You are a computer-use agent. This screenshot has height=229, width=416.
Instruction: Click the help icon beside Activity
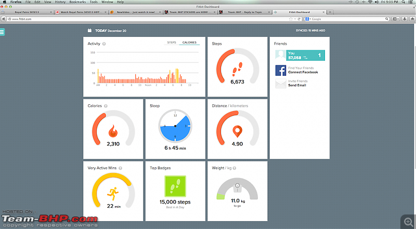pos(104,44)
